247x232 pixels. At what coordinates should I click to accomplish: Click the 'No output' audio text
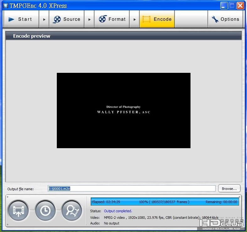(111, 223)
